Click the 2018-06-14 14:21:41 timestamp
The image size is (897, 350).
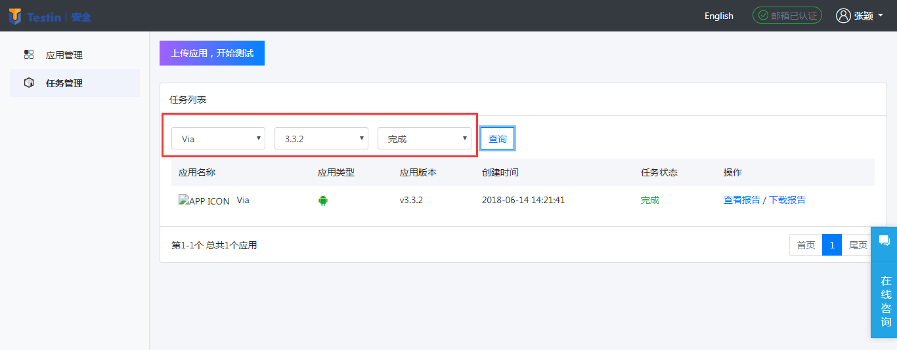coord(523,200)
